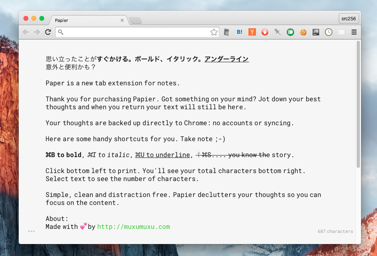Click the bold text ⌘B to bold
Screen dimensions: 377x256
point(63,155)
